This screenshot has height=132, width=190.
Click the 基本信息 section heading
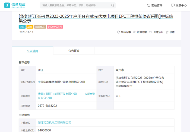pyautogui.click(x=24, y=62)
